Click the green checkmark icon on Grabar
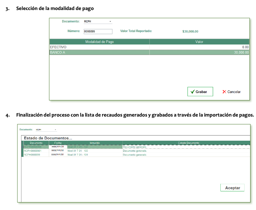This screenshot has height=210, width=256. point(193,92)
